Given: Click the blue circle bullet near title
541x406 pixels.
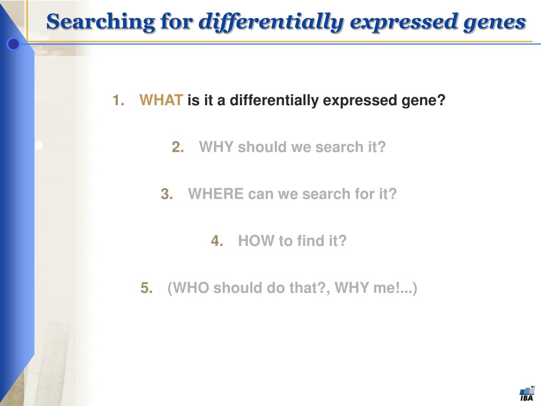Looking at the screenshot, I should click(13, 44).
